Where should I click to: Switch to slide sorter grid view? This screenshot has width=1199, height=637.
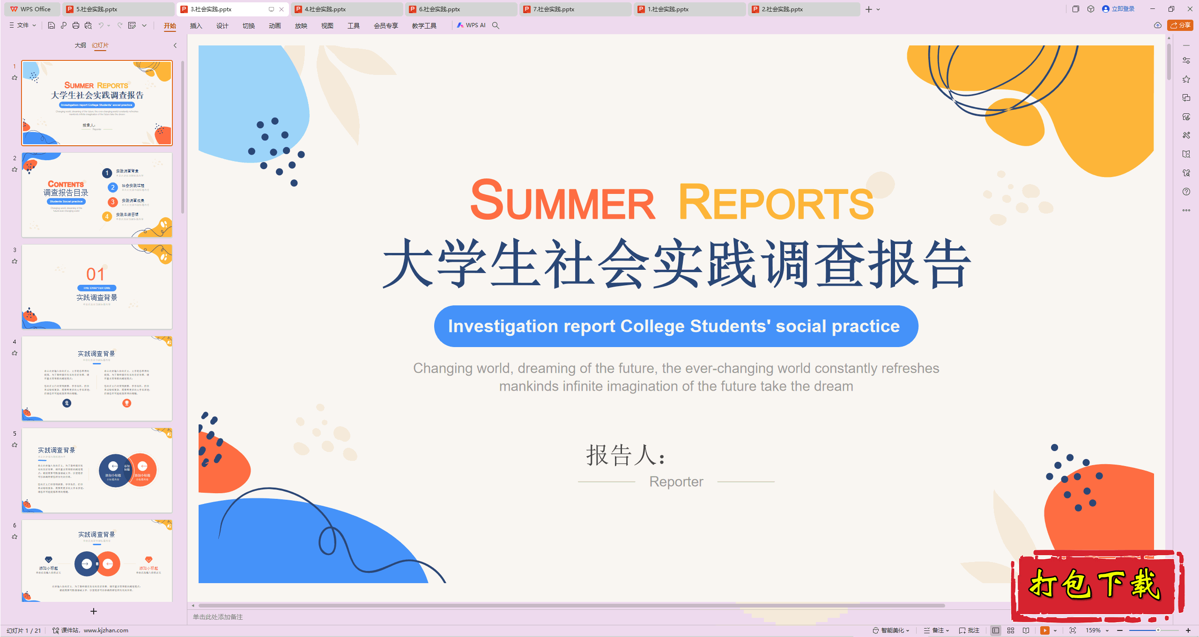[1011, 630]
